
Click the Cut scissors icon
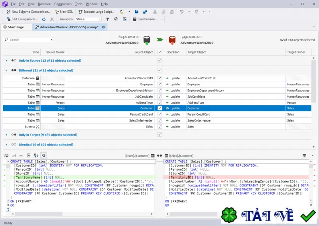click(155, 12)
